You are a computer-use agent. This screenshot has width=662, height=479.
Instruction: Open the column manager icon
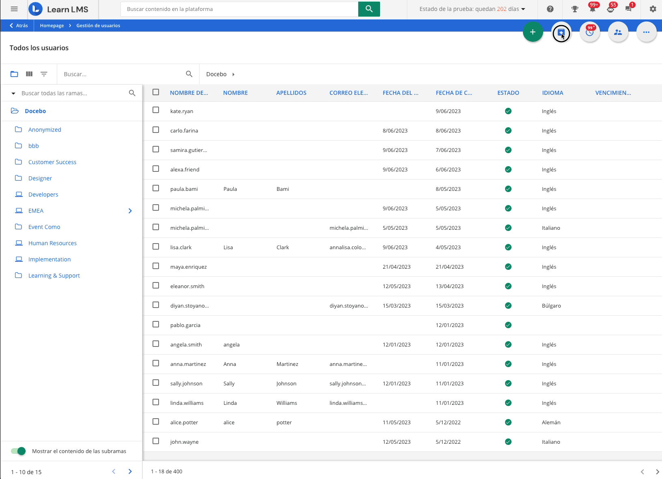click(29, 74)
